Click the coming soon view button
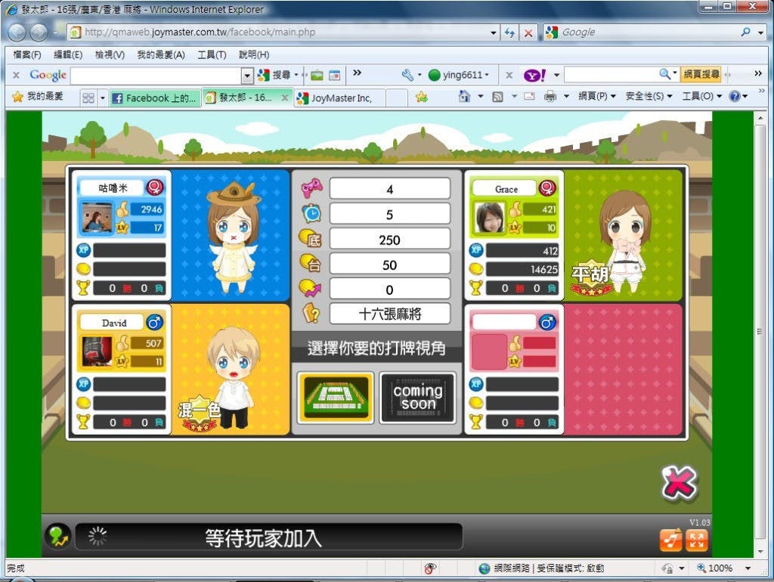 tap(417, 398)
